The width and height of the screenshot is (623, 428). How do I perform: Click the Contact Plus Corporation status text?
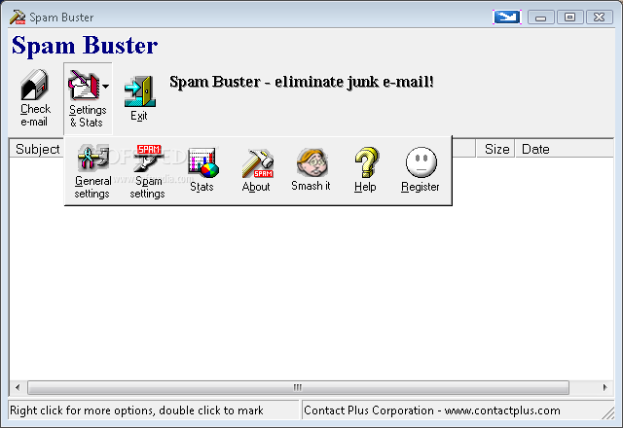(432, 410)
